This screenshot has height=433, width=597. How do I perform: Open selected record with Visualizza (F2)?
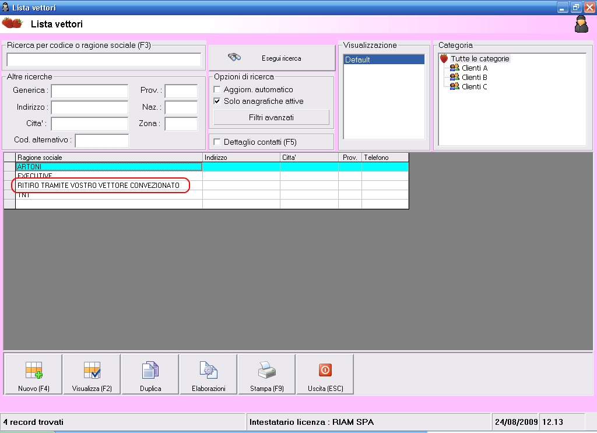92,374
